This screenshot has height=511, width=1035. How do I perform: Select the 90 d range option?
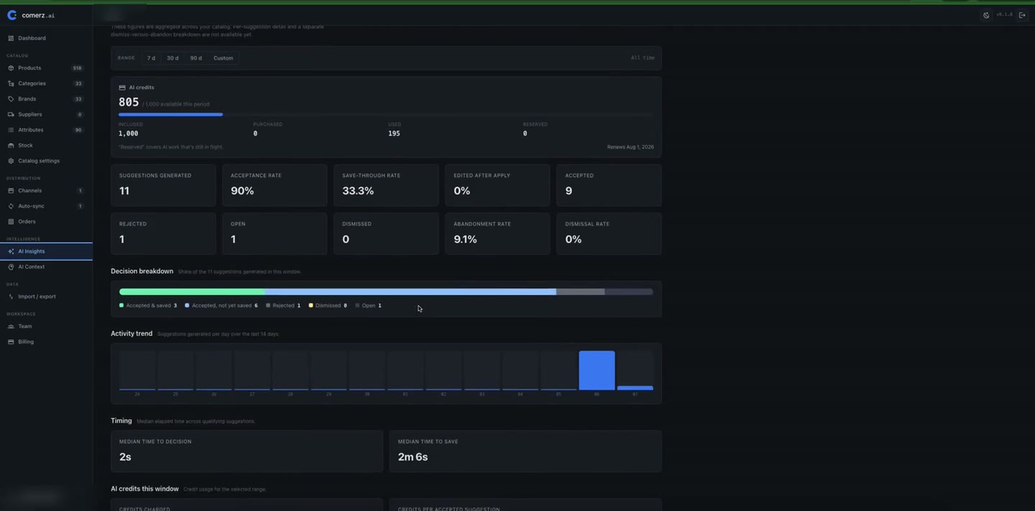pos(195,58)
